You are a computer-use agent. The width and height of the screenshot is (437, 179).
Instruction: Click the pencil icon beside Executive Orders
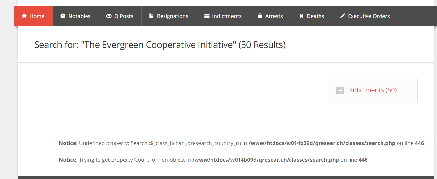pos(342,16)
